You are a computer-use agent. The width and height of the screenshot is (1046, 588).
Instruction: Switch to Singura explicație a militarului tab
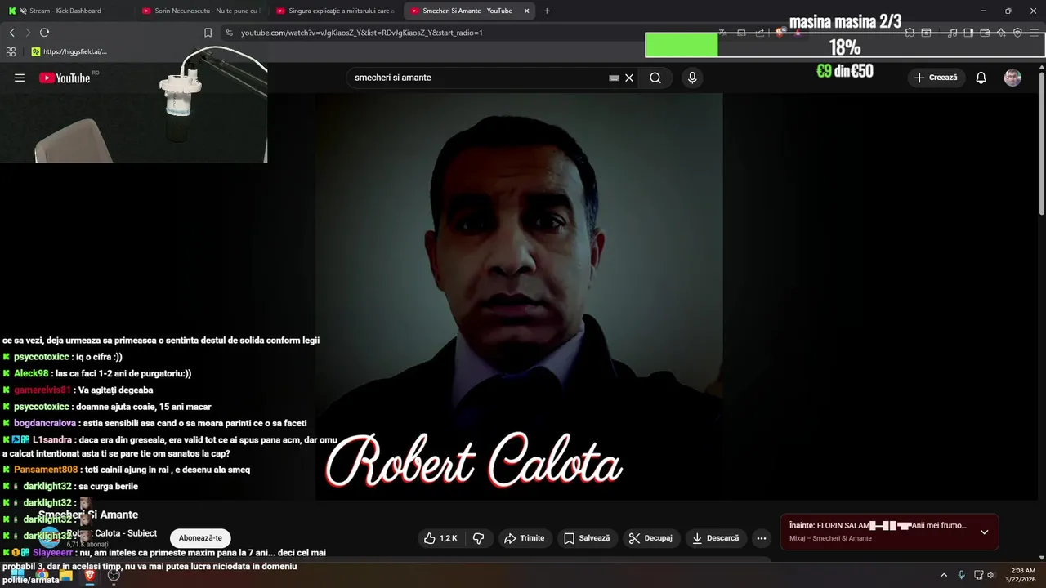click(335, 11)
